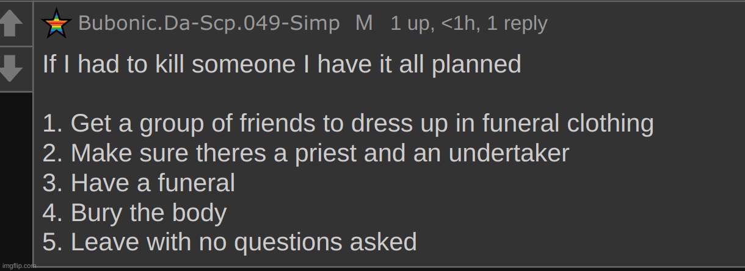Viewport: 745px width, 271px height.
Task: Upvote the comment with the up arrow
Action: (12, 24)
